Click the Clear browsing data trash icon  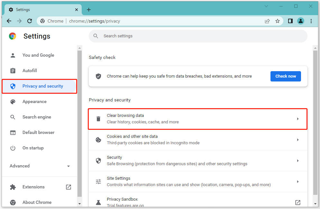click(x=98, y=119)
